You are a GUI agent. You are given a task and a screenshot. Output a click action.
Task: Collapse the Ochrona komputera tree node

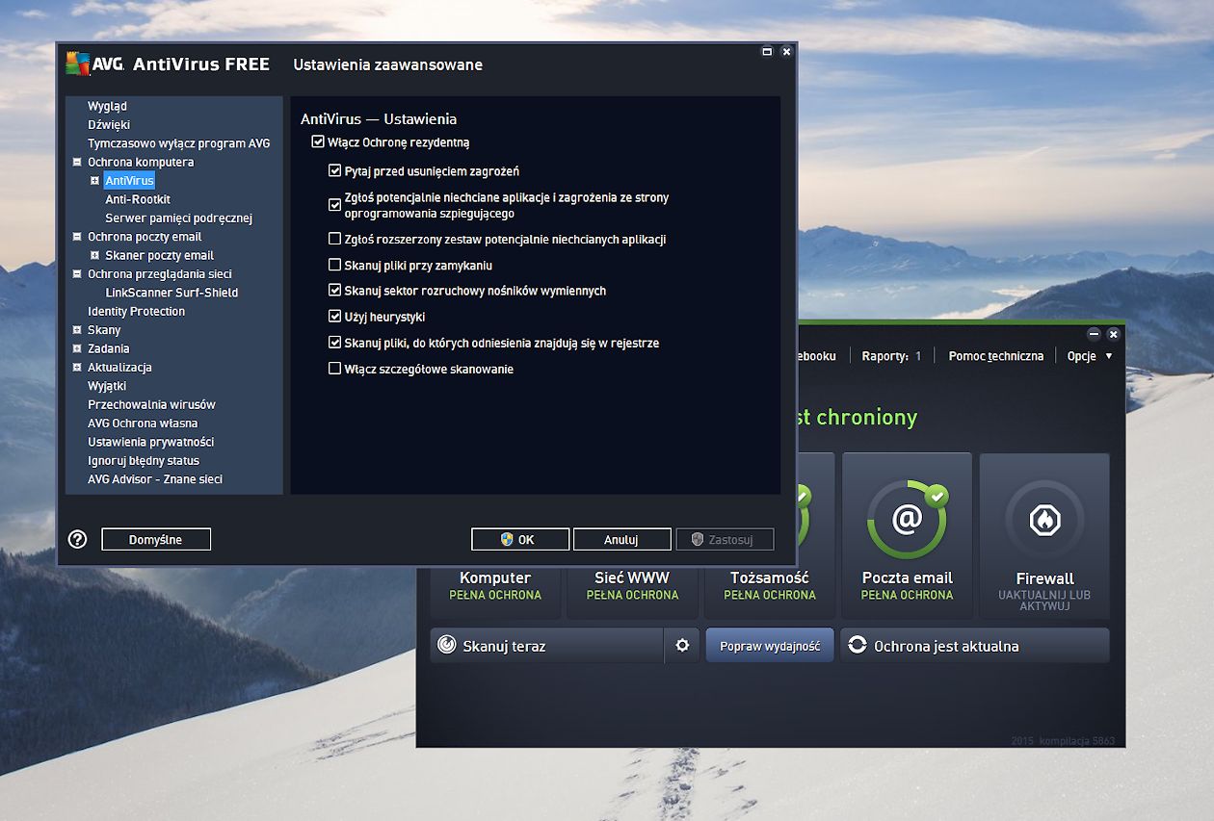pyautogui.click(x=77, y=162)
